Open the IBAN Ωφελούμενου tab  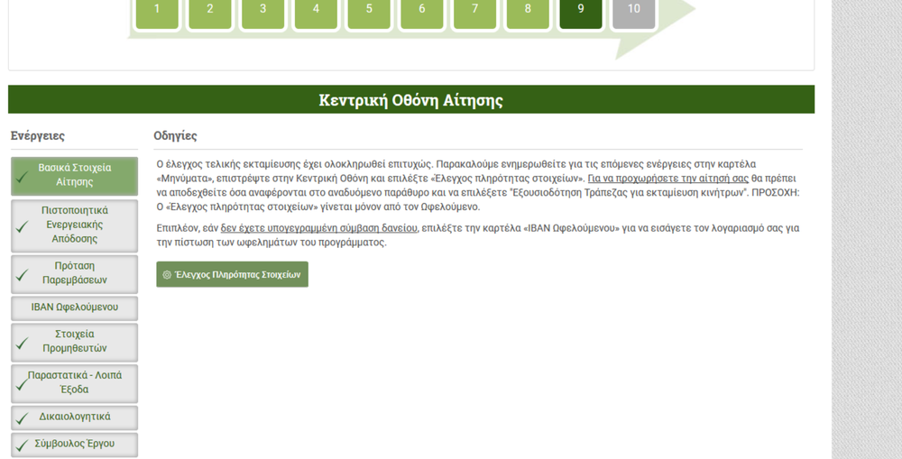pyautogui.click(x=74, y=308)
